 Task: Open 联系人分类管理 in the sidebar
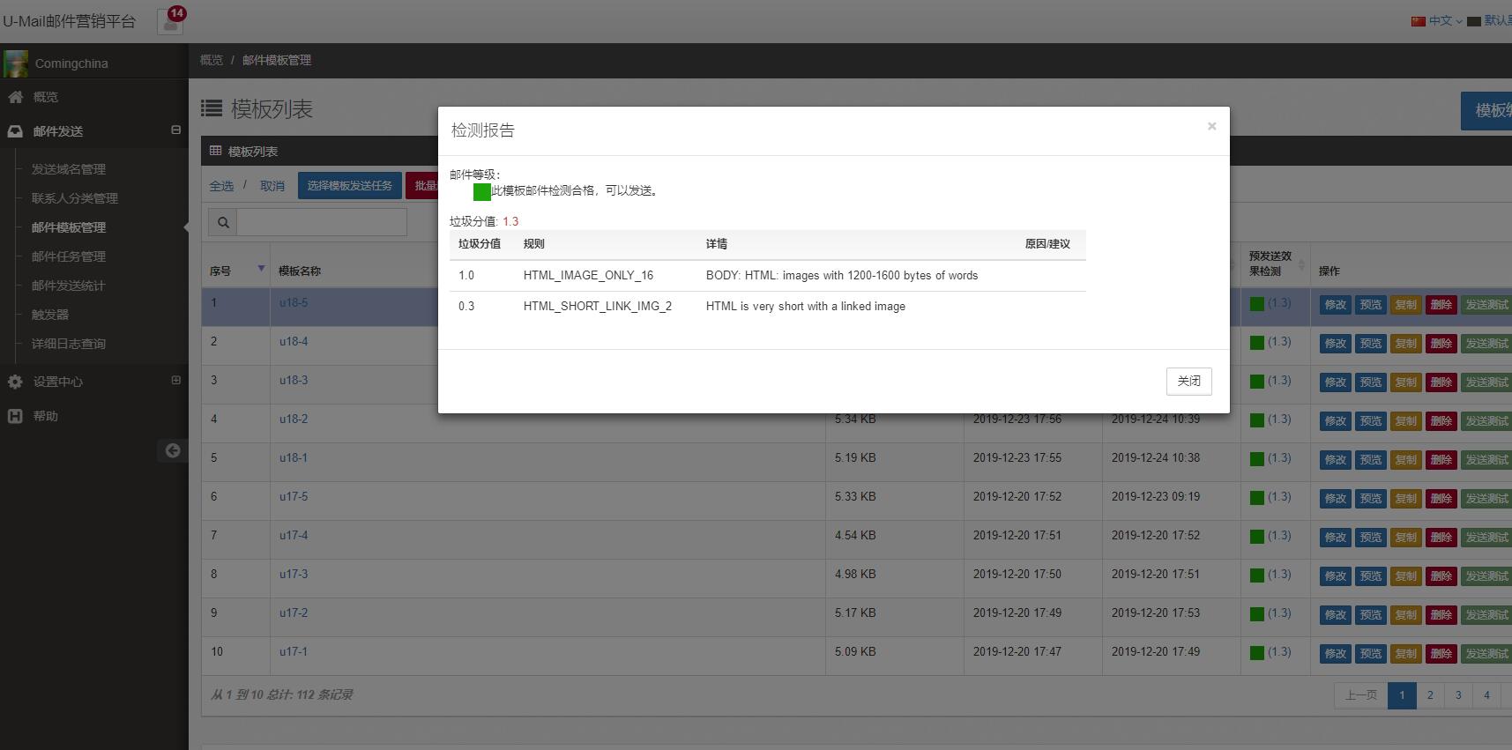(74, 198)
